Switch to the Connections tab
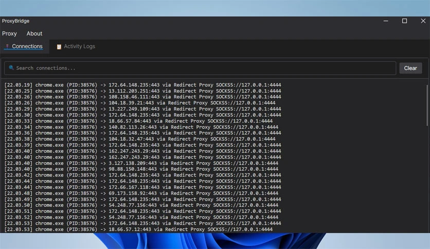This screenshot has width=430, height=249. coord(25,46)
